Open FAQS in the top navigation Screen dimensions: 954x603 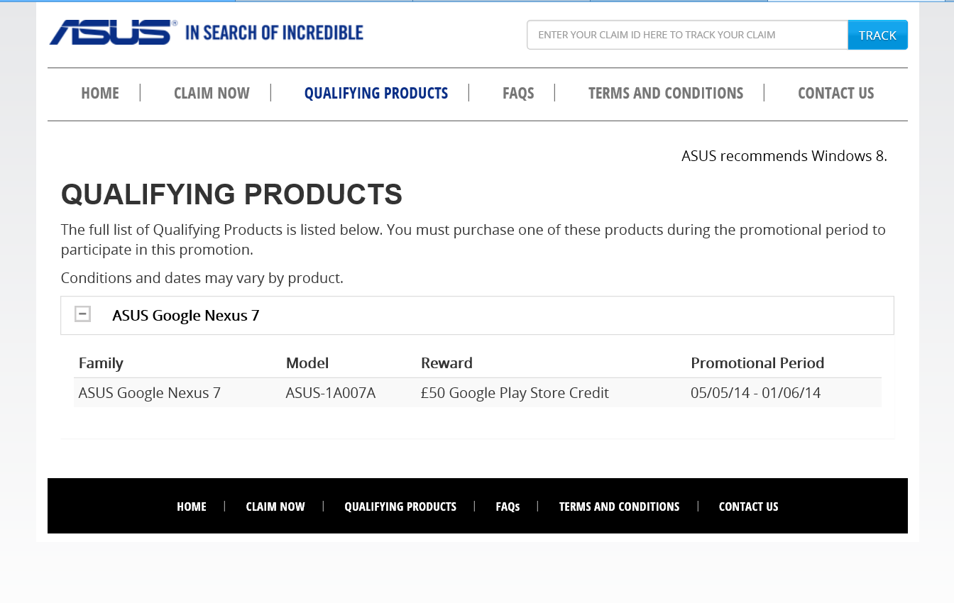[x=518, y=93]
